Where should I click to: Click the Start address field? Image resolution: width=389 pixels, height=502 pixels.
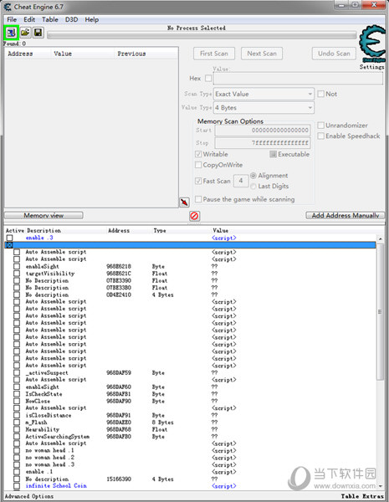tap(263, 131)
